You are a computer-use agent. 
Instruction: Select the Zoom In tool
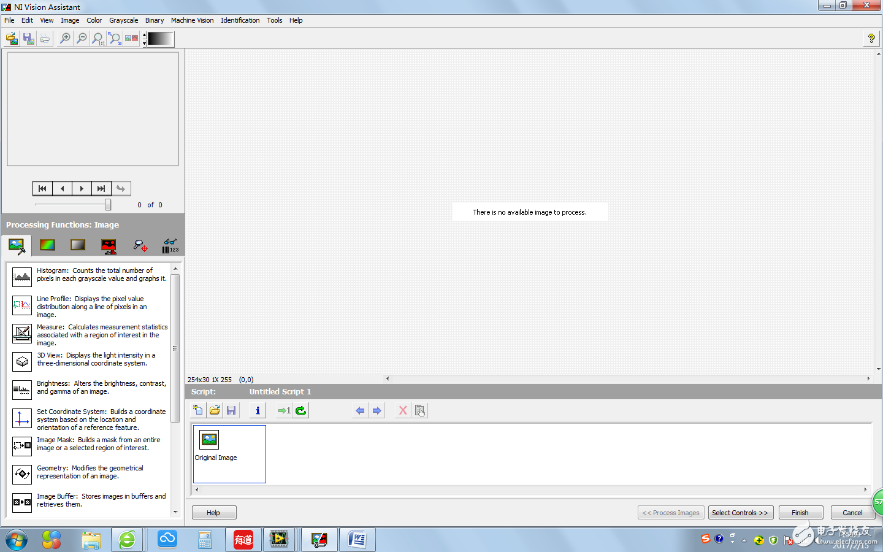(65, 39)
